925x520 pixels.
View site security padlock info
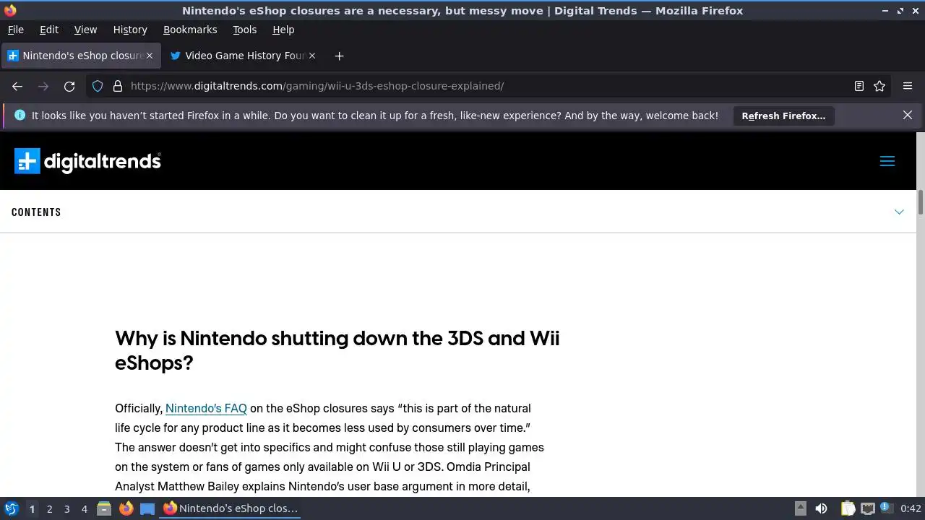click(x=118, y=86)
